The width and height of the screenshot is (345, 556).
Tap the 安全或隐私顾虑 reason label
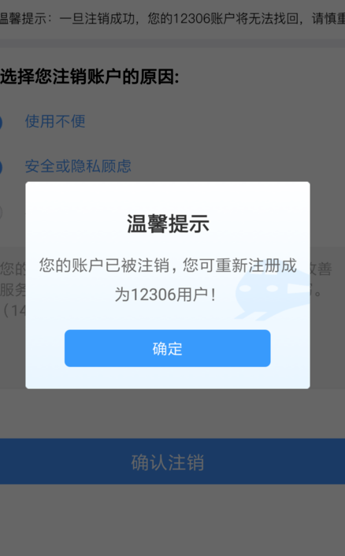point(78,166)
